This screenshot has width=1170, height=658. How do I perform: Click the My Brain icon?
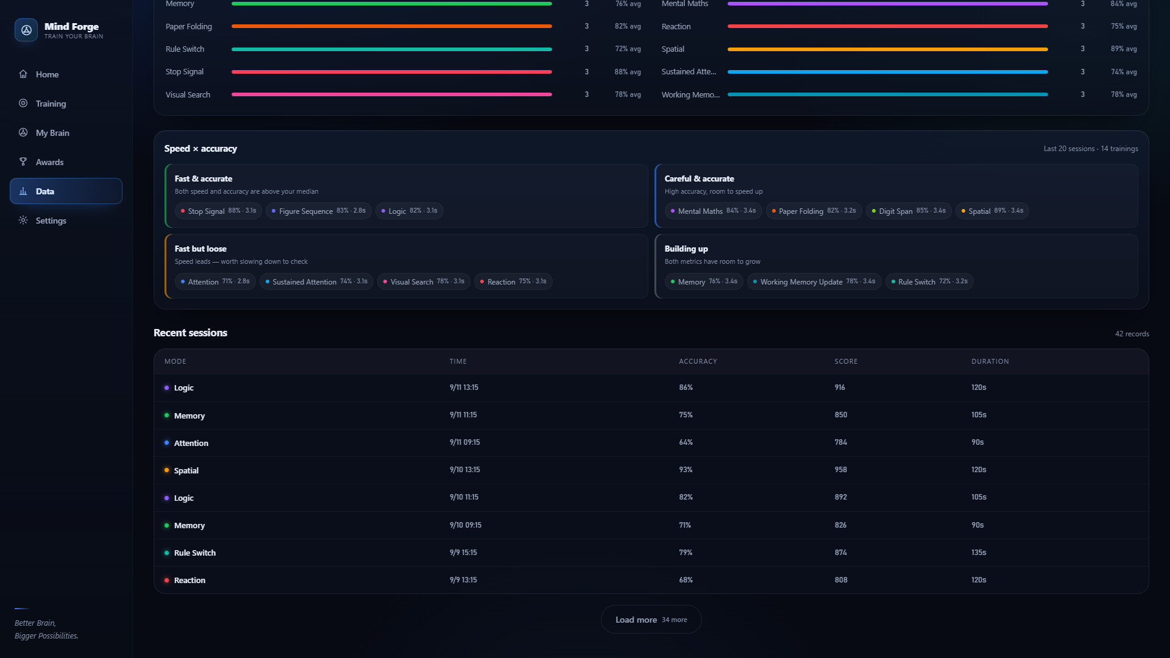point(23,132)
